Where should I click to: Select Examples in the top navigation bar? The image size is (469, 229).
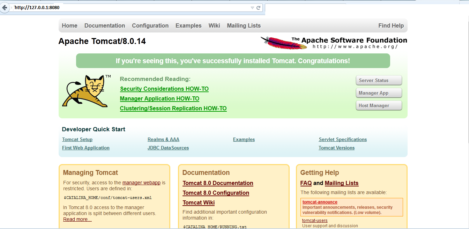point(188,26)
